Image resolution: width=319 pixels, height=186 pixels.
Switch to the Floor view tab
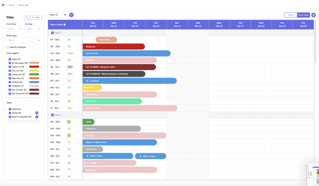(x=290, y=15)
